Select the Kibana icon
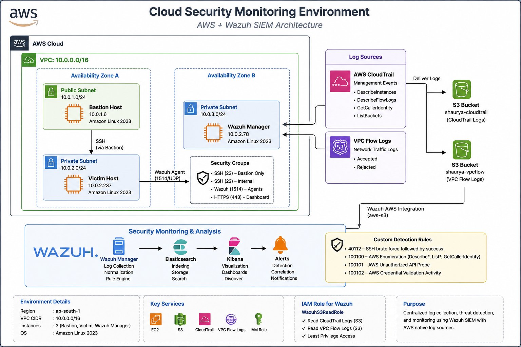The image size is (521, 347). [235, 246]
